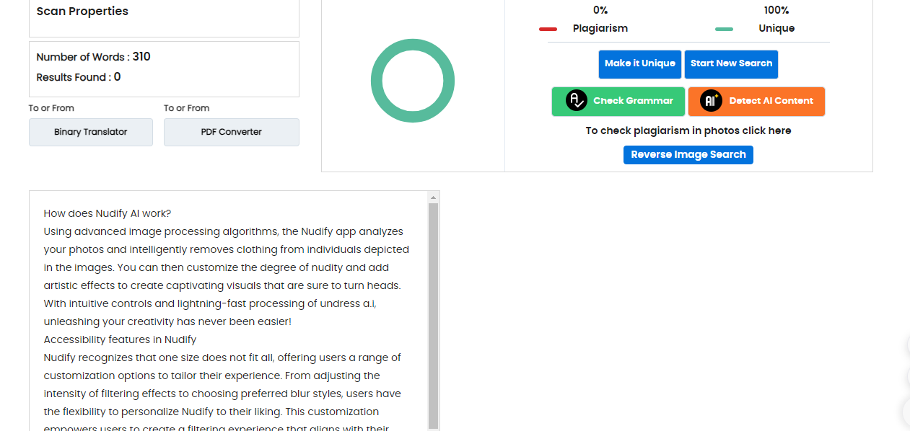Click the green Unique legend marker
This screenshot has width=910, height=431.
pyautogui.click(x=724, y=29)
